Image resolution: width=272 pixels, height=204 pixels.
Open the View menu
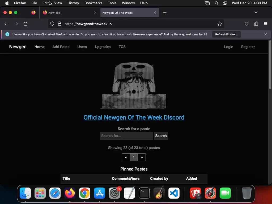58,3
